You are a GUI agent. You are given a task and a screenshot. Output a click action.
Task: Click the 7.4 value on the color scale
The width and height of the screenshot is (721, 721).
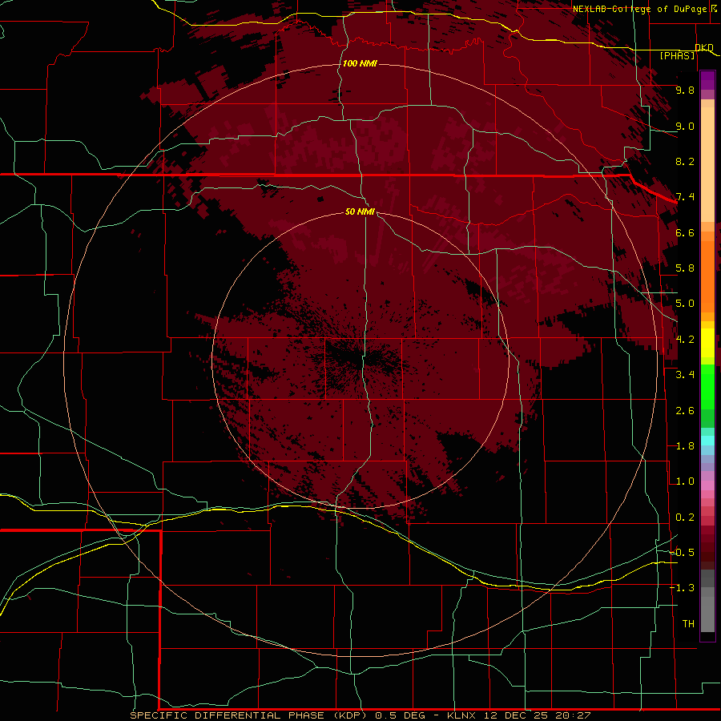[685, 197]
